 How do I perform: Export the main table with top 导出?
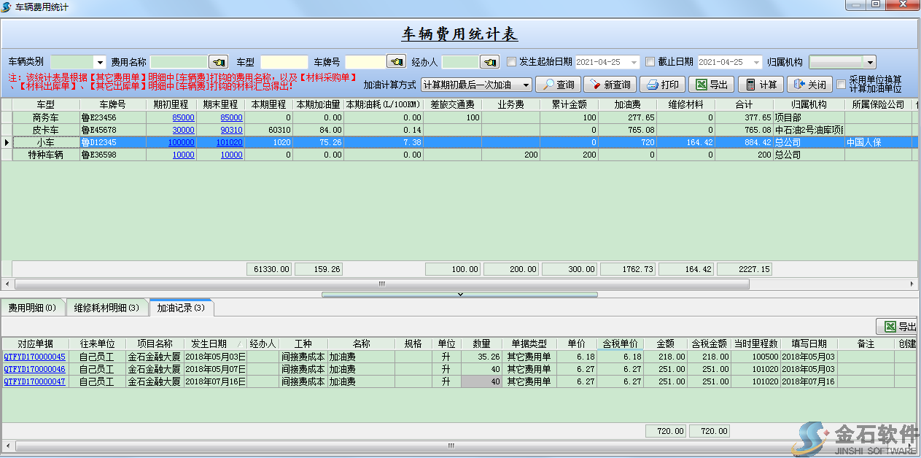[711, 85]
